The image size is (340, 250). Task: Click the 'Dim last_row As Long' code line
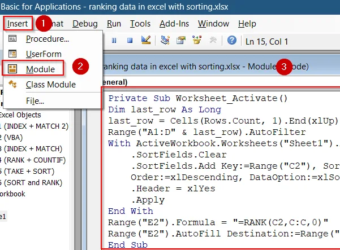[x=165, y=109]
